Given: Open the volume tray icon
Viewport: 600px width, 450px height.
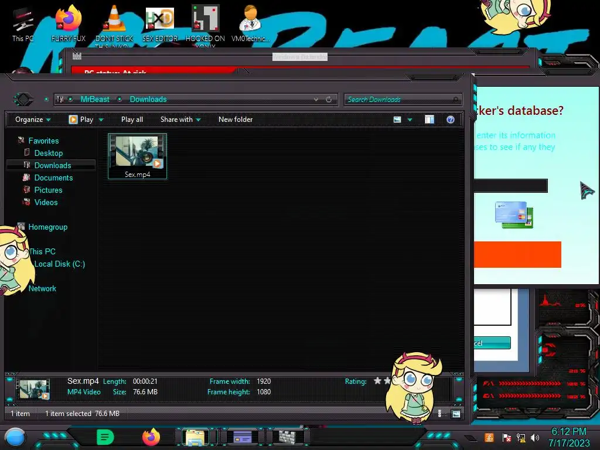Looking at the screenshot, I should [535, 437].
